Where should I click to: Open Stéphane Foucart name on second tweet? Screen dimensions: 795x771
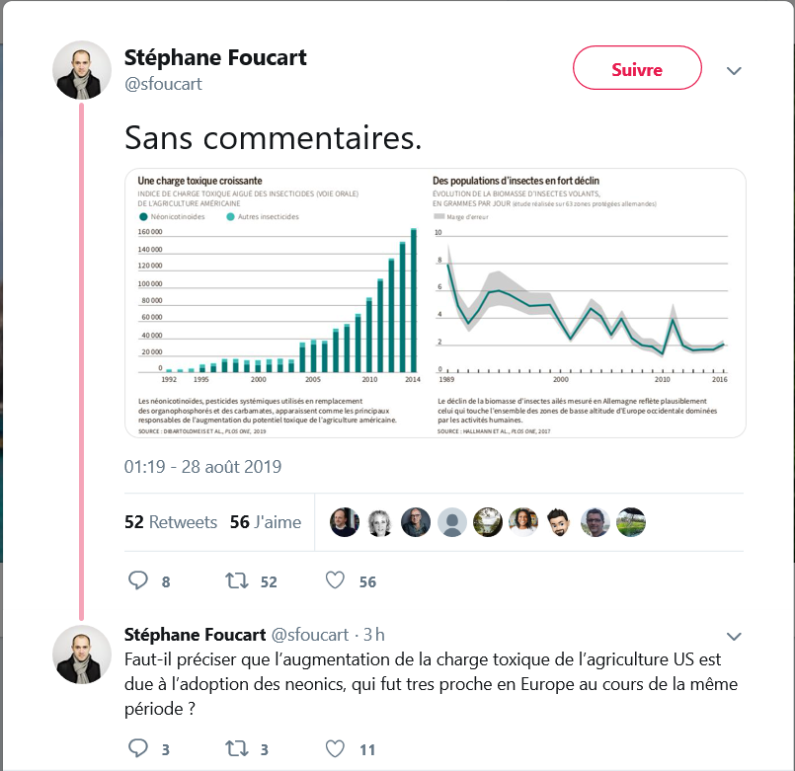tap(195, 634)
